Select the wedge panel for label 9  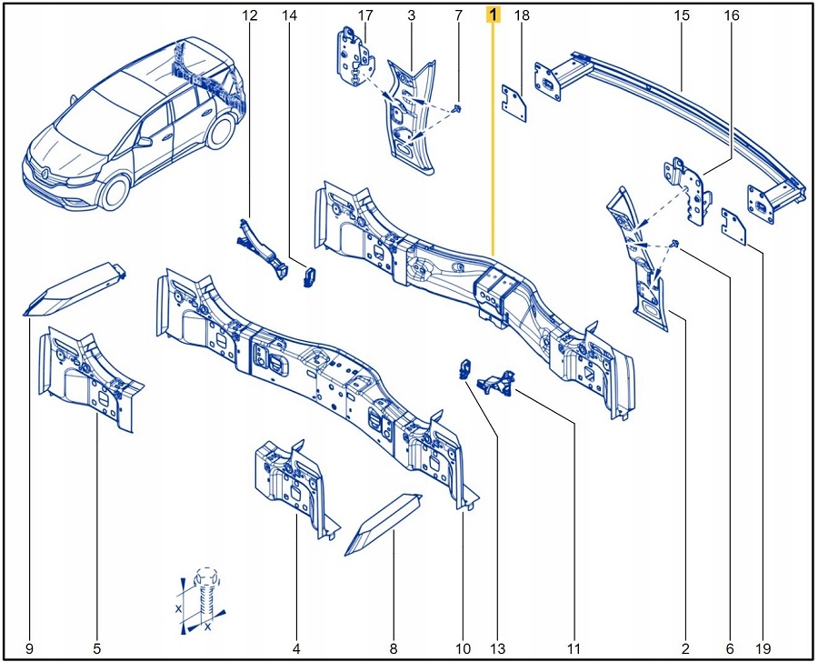point(75,289)
